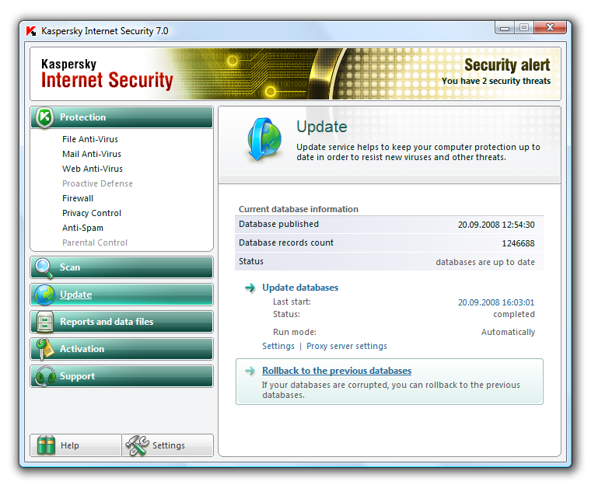
Task: Open Anti-Spam component
Action: 82,228
